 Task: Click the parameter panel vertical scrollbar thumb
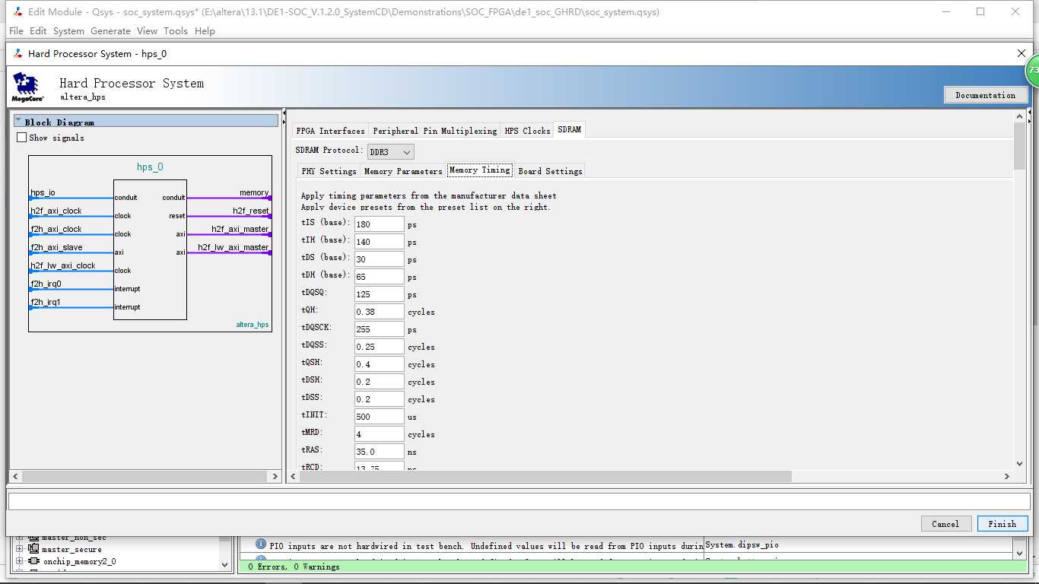click(x=1020, y=146)
